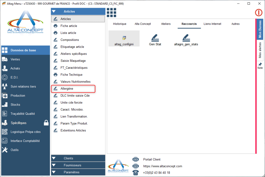Screen dimensions: 265x177
Task: Open the Mes alertes side tab
Action: click(260, 50)
